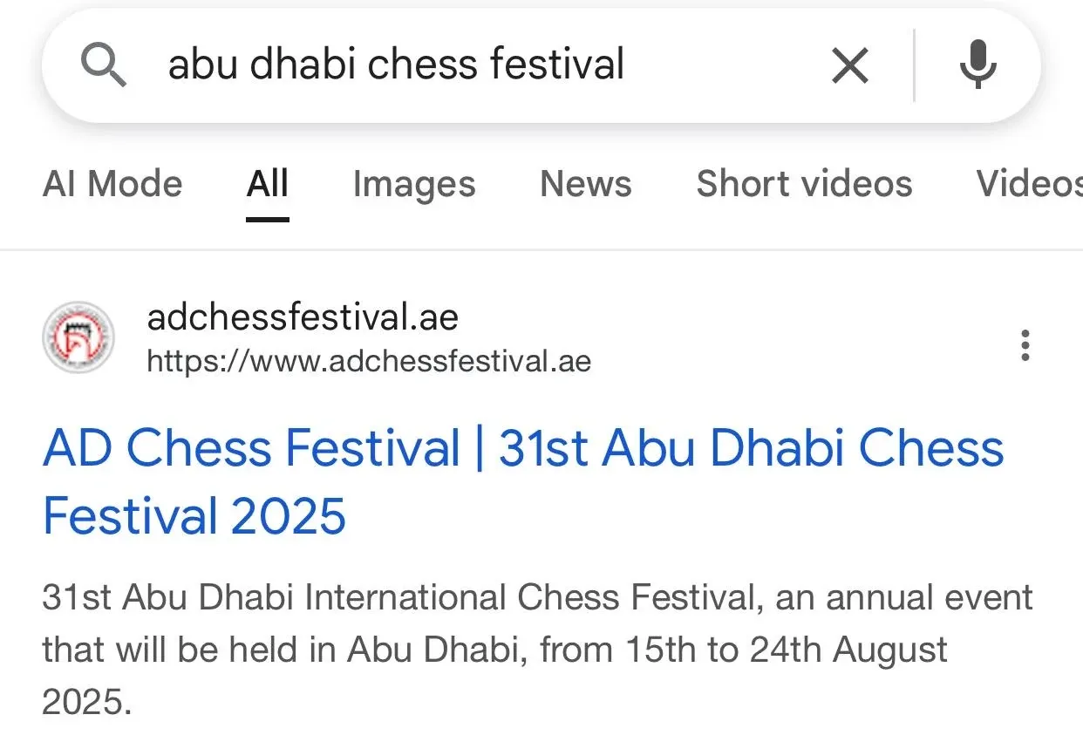Open the Images tab
The height and width of the screenshot is (742, 1083).
[x=414, y=184]
